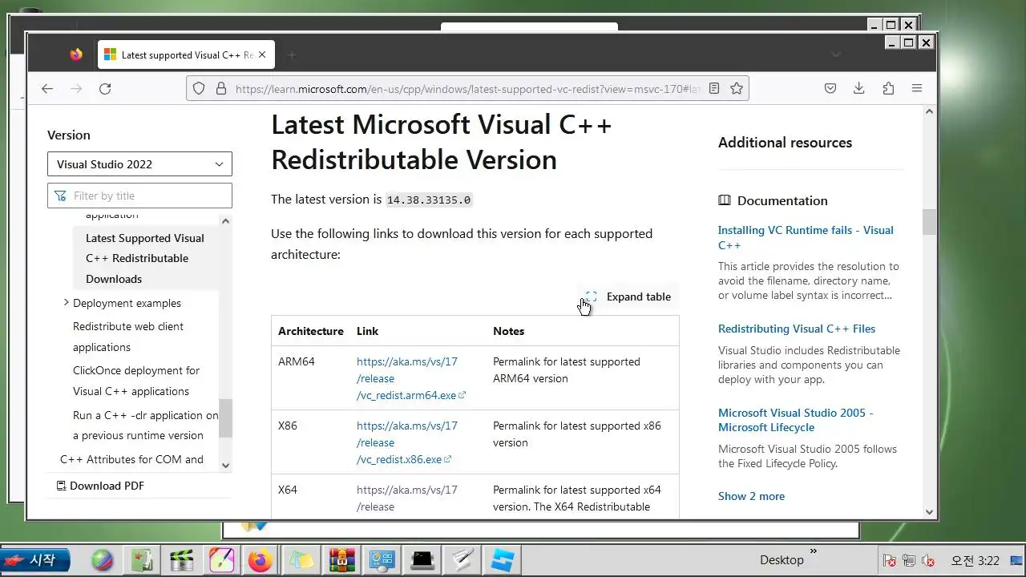1026x577 pixels.
Task: Switch to Firefox in the taskbar
Action: (x=260, y=560)
